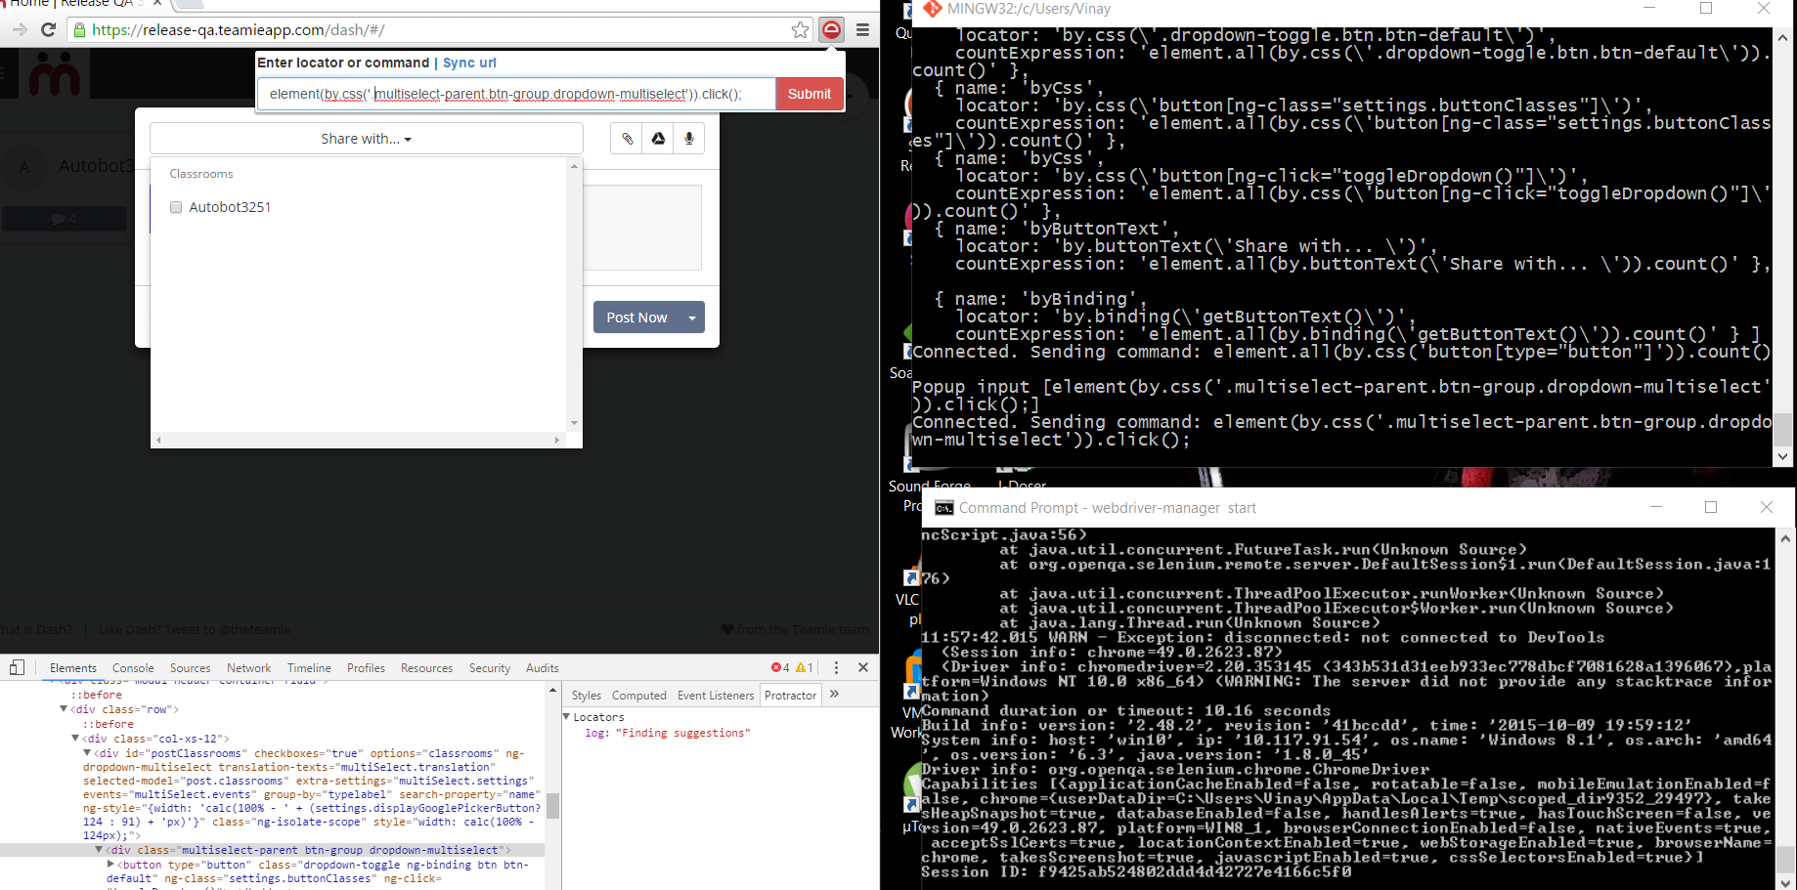
Task: Open DevTools three-dot menu
Action: [836, 667]
